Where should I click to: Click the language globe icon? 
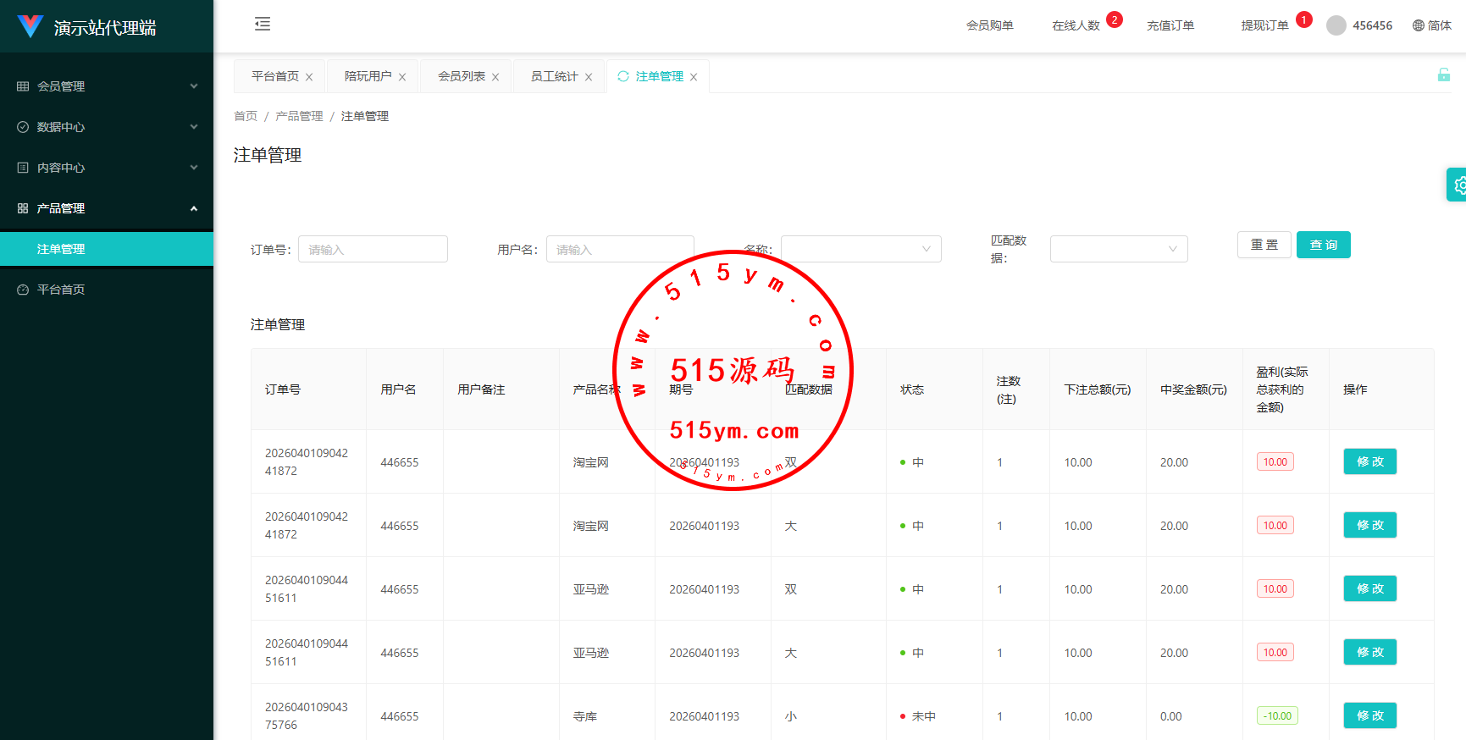(1418, 25)
